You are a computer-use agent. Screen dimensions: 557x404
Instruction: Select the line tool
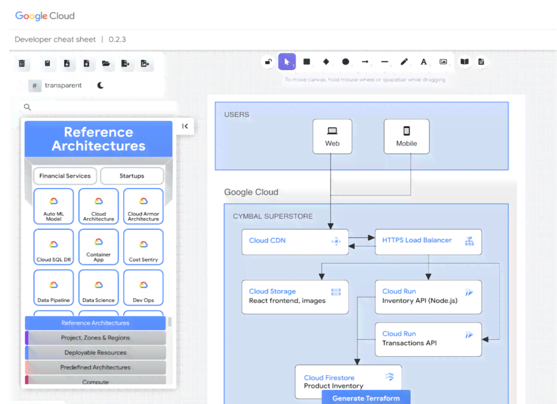[384, 62]
